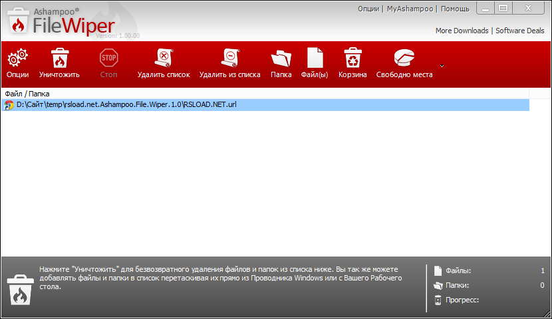The image size is (552, 319).
Task: Follow the More Downloads link
Action: (462, 31)
